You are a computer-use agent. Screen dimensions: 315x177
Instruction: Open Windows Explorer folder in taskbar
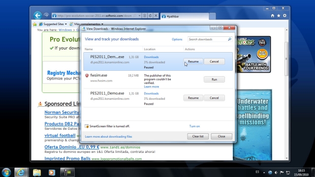[x=37, y=172]
